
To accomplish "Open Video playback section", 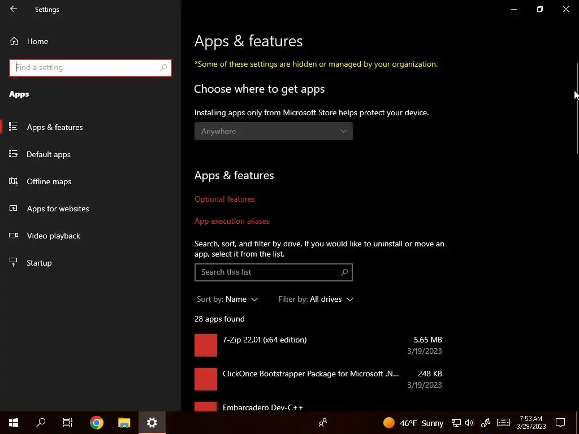I will 54,236.
